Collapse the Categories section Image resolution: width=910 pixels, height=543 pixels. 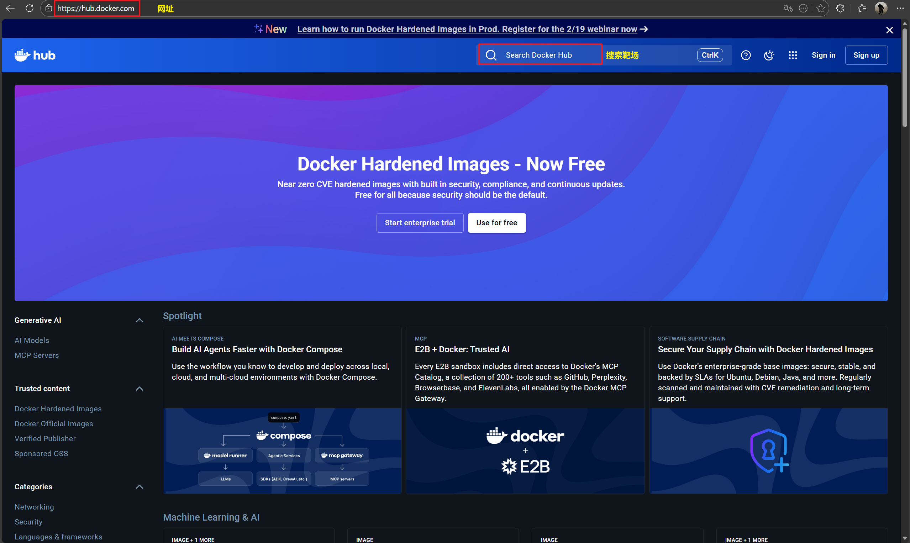click(139, 487)
